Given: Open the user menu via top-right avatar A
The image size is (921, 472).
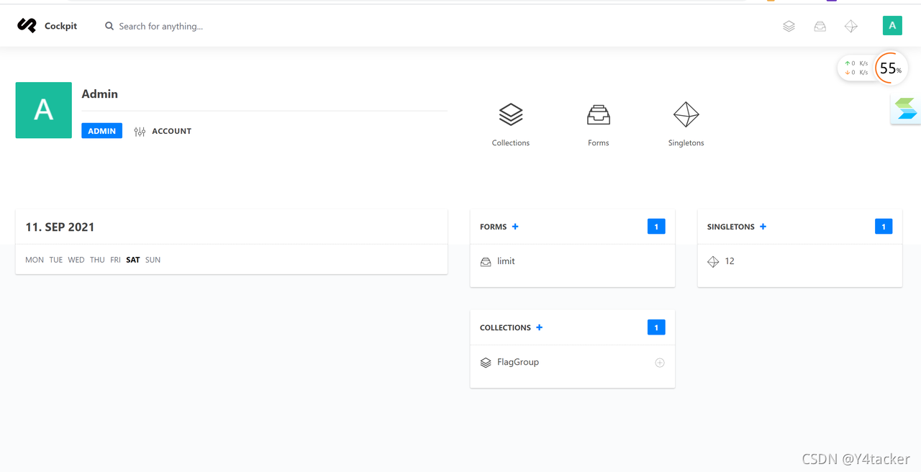Looking at the screenshot, I should click(892, 26).
